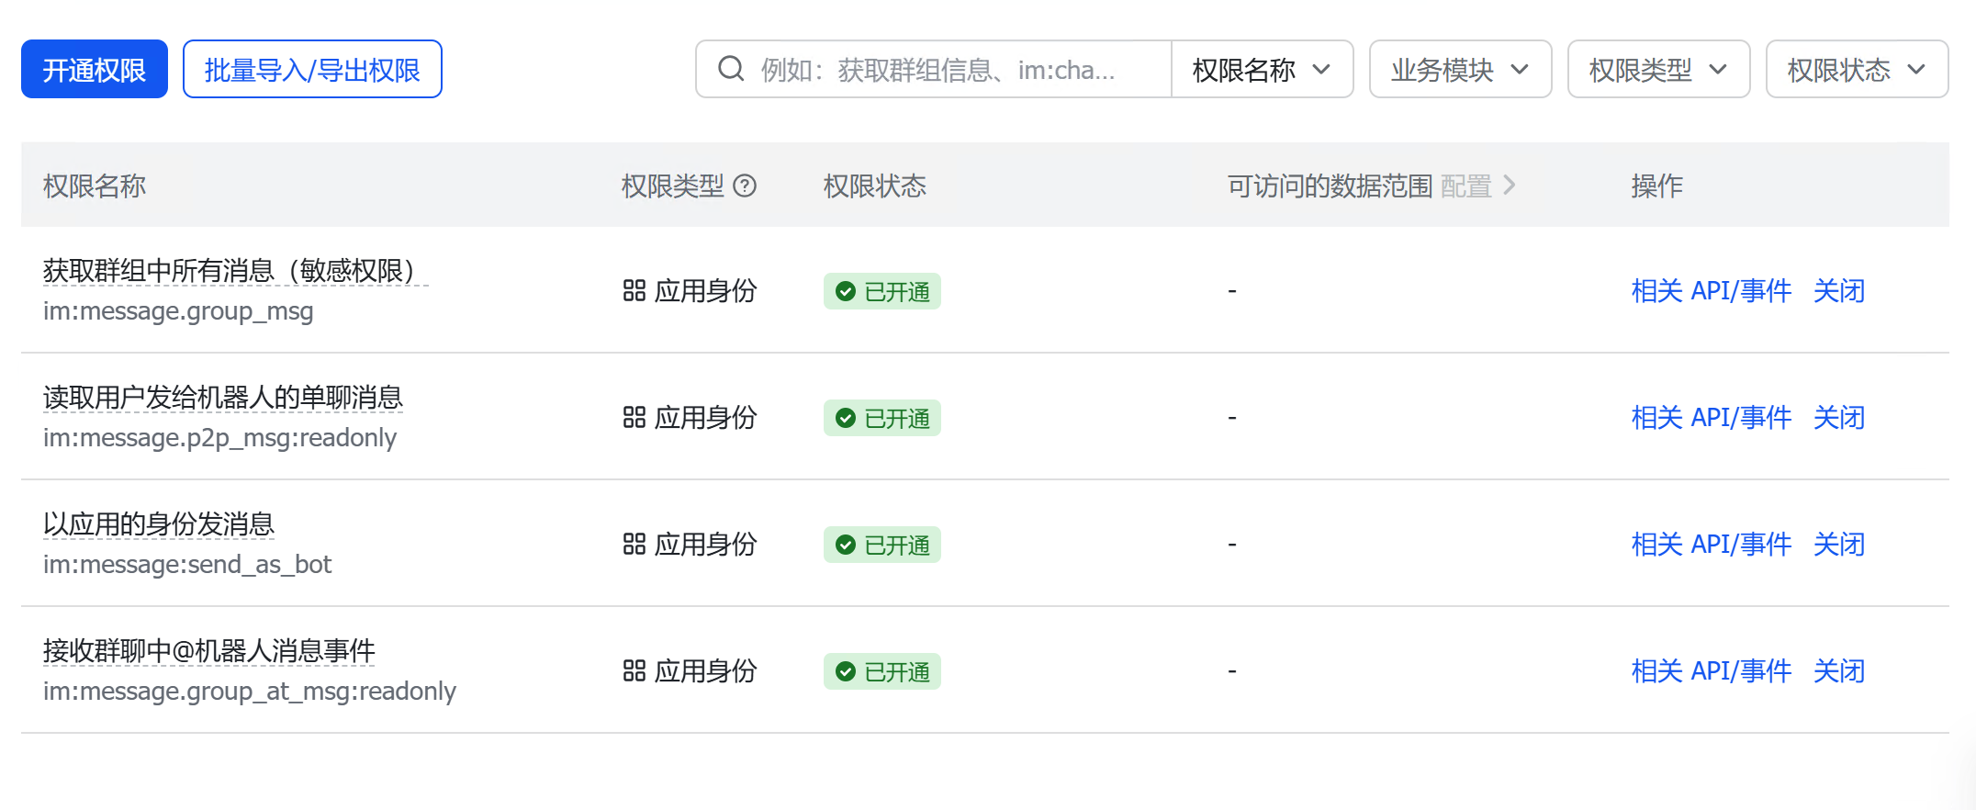The height and width of the screenshot is (810, 1976).
Task: Click 配置 link for accessible data scope
Action: [1465, 186]
